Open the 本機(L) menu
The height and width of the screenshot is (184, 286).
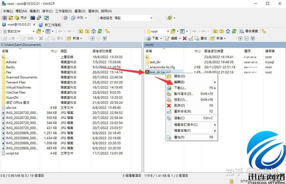(x=8, y=11)
